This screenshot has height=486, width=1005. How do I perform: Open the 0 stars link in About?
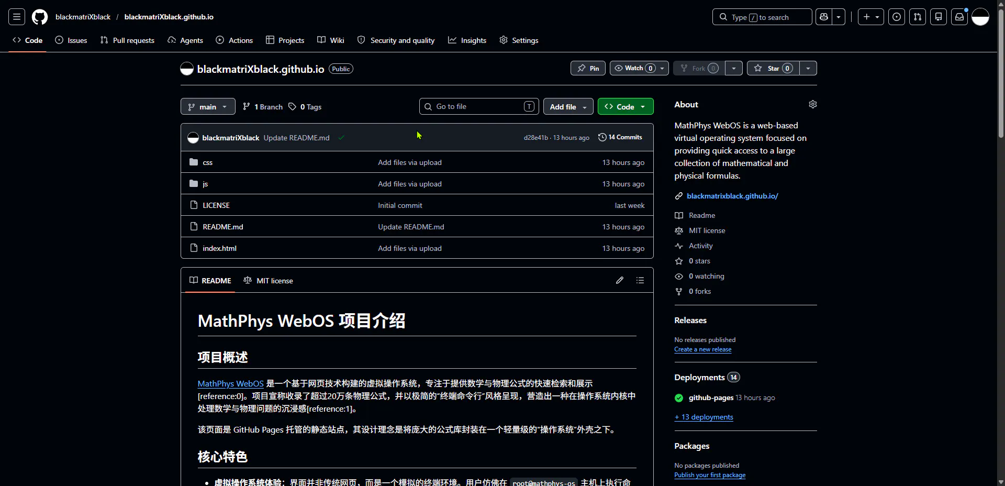click(699, 261)
